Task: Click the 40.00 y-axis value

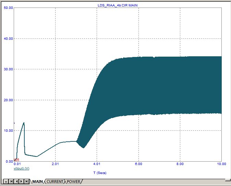Action: tap(9, 39)
